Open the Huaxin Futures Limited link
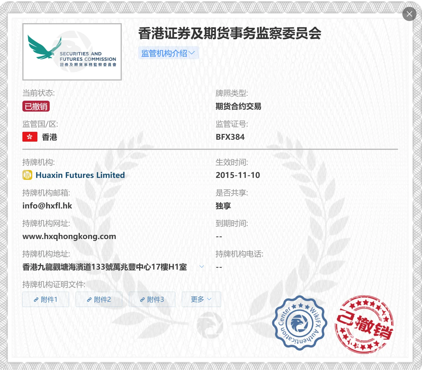Screen dimensions: 422x370 [x=80, y=175]
